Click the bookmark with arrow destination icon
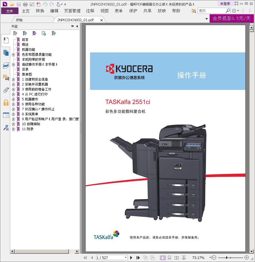 tap(34, 33)
